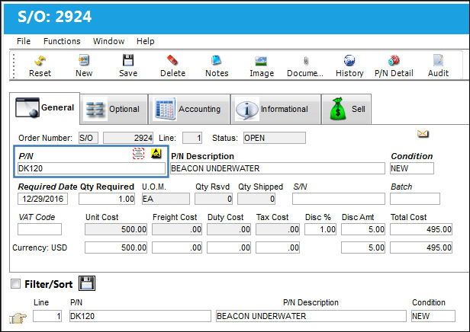This screenshot has width=470, height=332.
Task: Click the empty VAT Code field
Action: (40, 229)
